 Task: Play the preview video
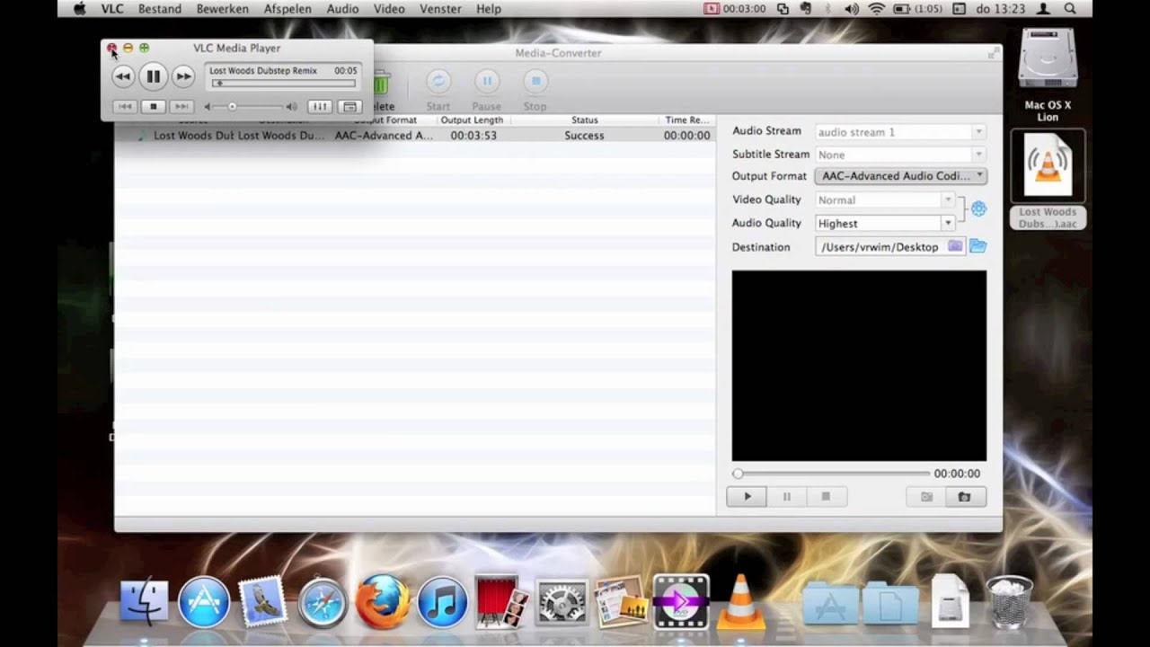[x=747, y=496]
